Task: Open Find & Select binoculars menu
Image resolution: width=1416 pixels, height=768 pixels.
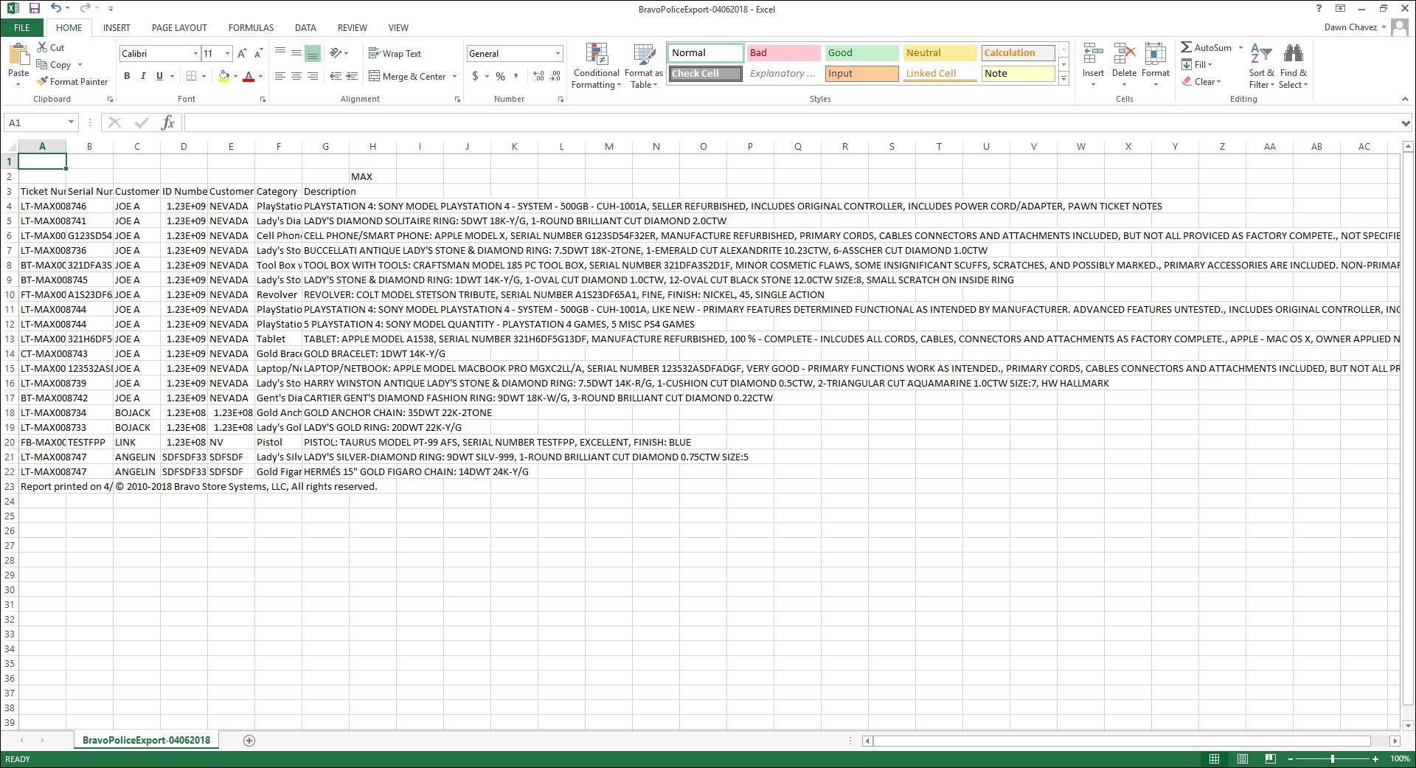Action: point(1293,66)
